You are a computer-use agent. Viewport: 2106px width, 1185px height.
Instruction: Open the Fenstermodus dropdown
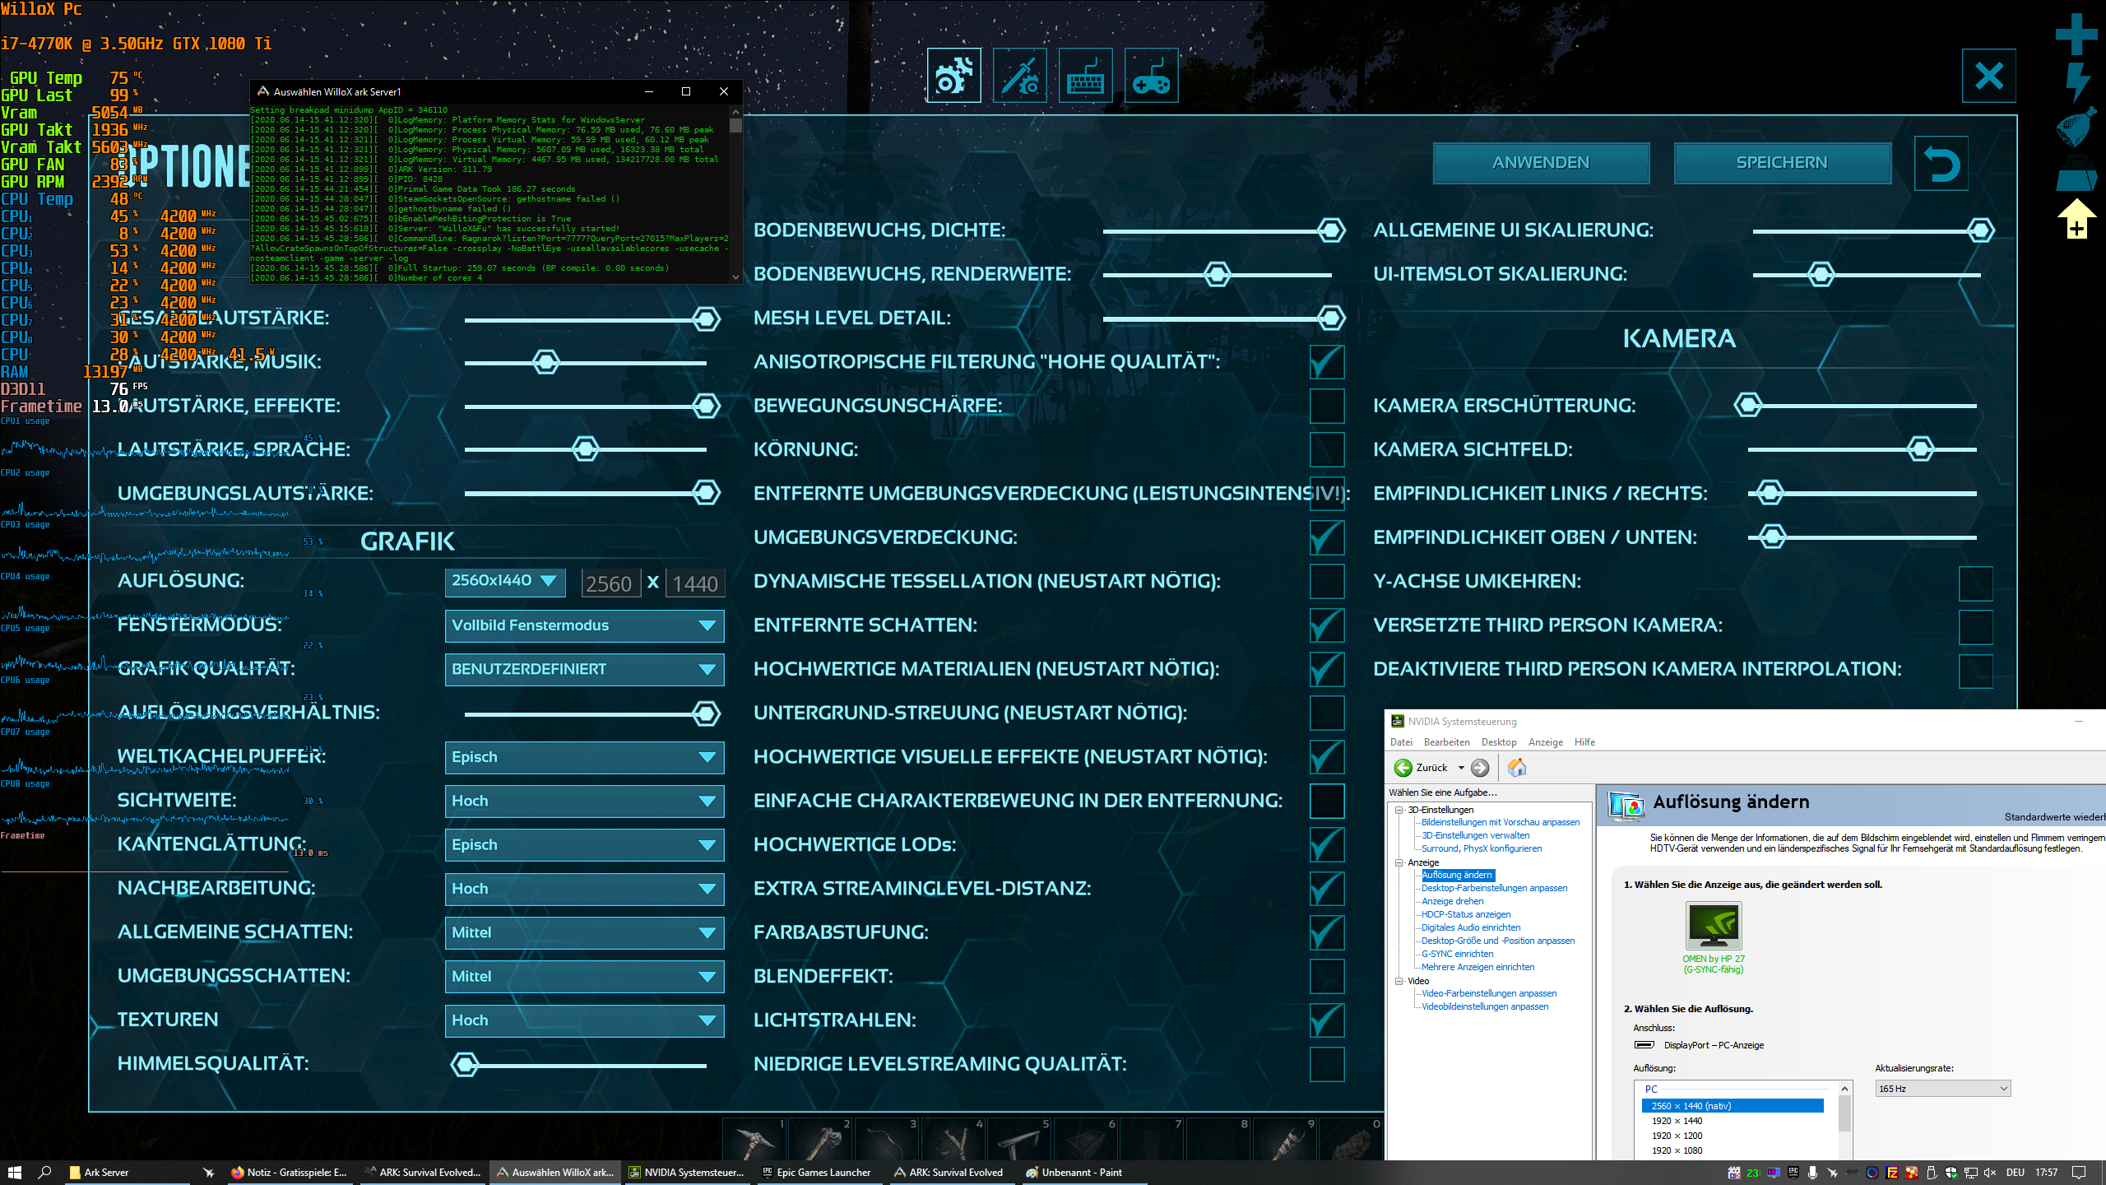tap(584, 625)
